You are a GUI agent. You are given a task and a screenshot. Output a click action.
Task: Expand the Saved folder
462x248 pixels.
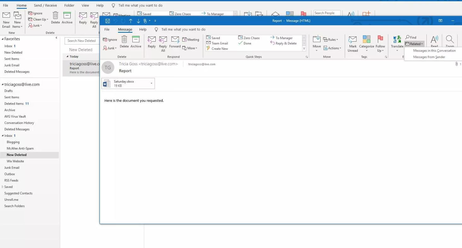tap(3, 187)
